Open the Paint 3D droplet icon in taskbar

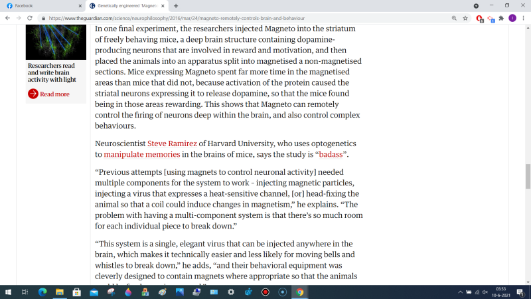point(128,292)
